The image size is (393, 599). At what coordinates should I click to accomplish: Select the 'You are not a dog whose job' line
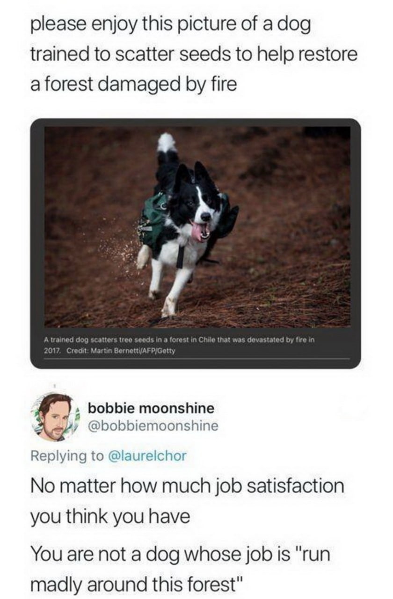[180, 555]
